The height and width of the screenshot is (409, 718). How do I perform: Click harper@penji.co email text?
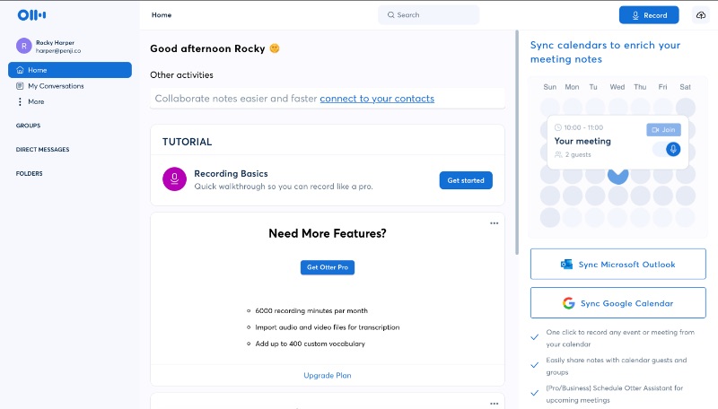(x=58, y=51)
